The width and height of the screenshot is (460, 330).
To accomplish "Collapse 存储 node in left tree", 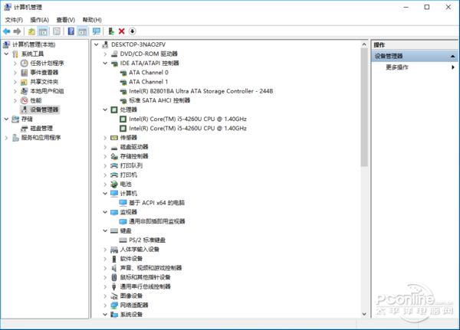I will 6,119.
